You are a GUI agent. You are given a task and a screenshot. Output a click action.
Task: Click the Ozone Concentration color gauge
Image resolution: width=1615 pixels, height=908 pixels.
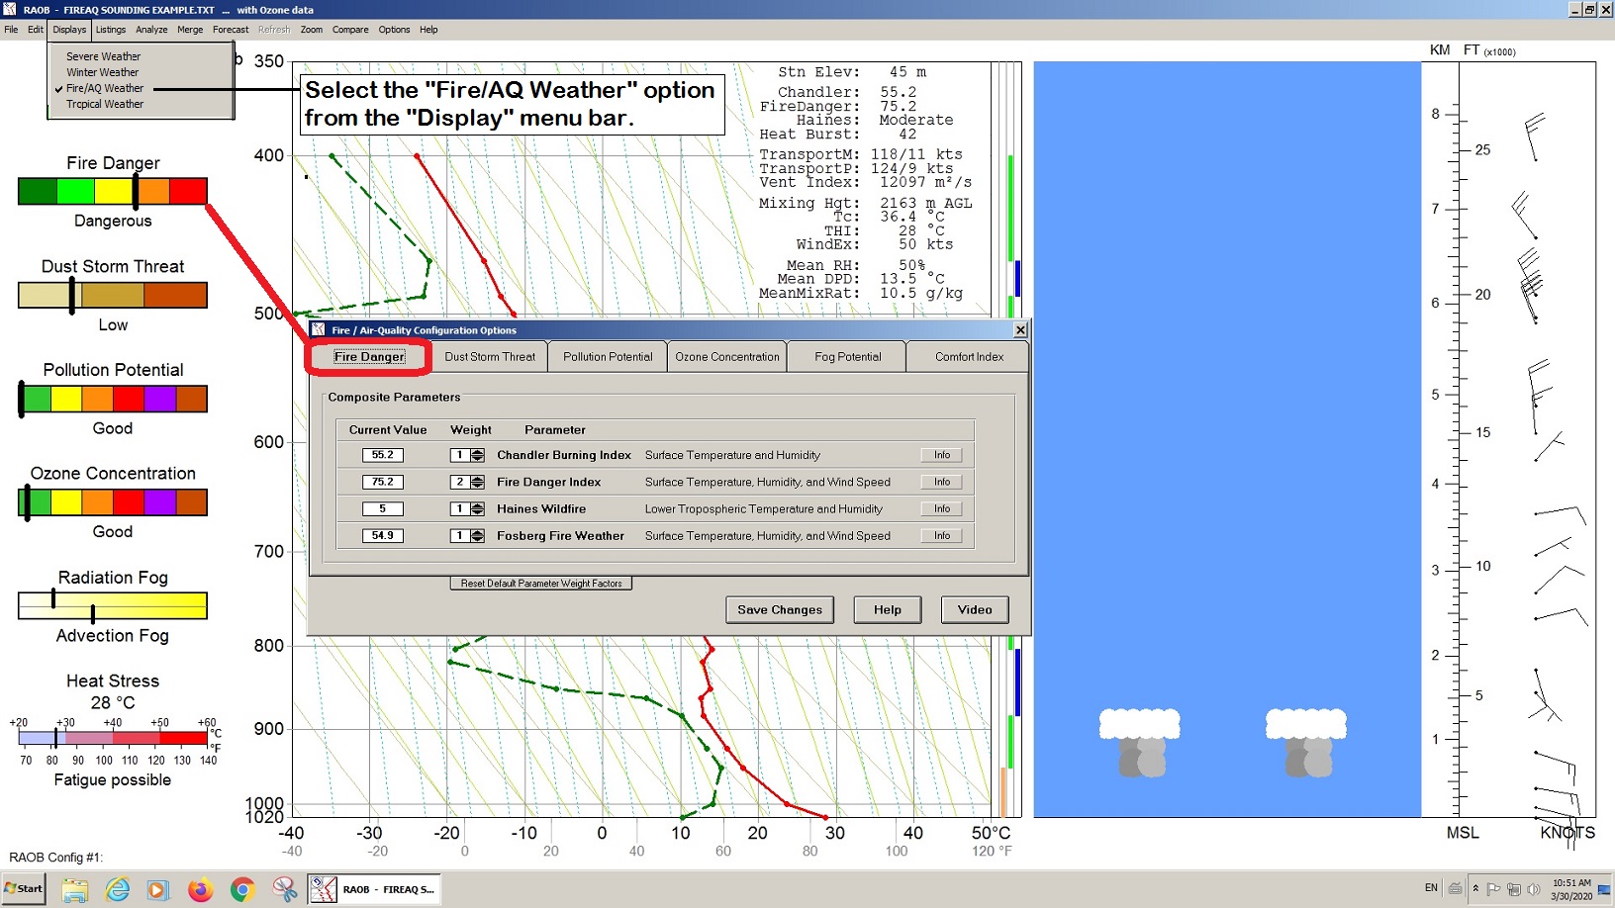click(113, 502)
